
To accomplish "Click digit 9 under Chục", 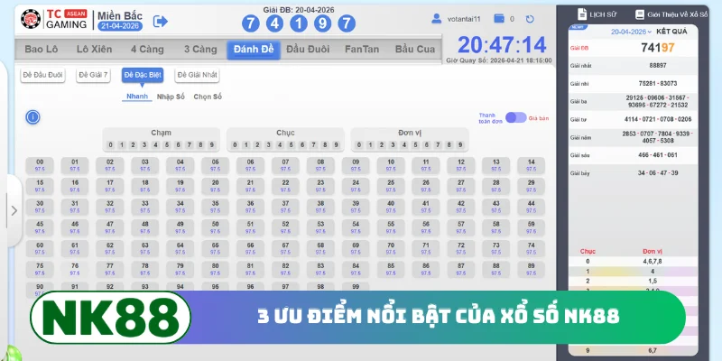I will click(336, 145).
